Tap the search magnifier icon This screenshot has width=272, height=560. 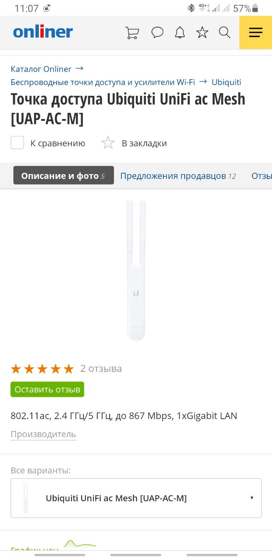[225, 32]
